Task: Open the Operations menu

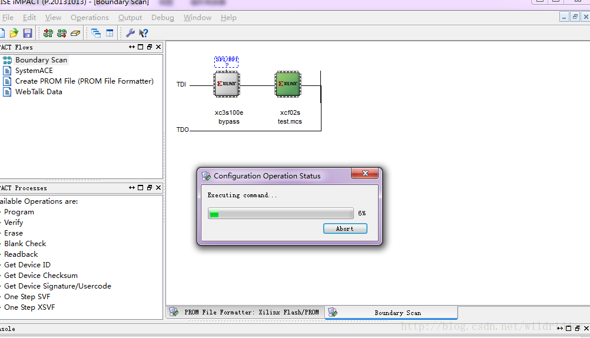Action: [90, 18]
